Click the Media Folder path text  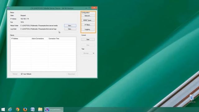(39, 26)
